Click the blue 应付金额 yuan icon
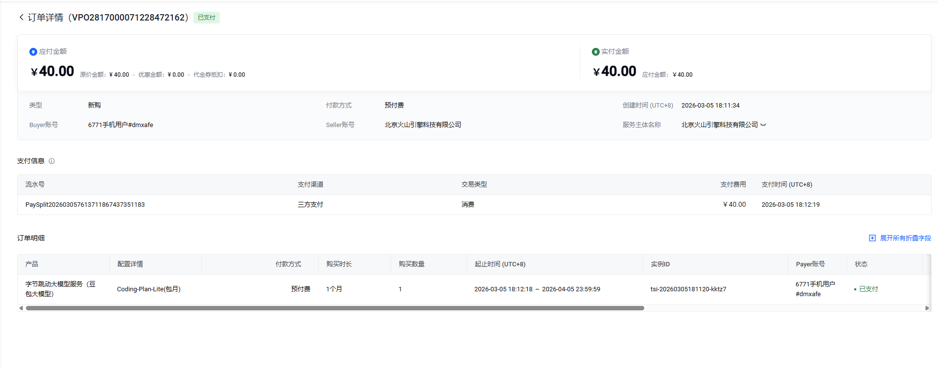Screen dimensions: 938x368 pos(33,52)
